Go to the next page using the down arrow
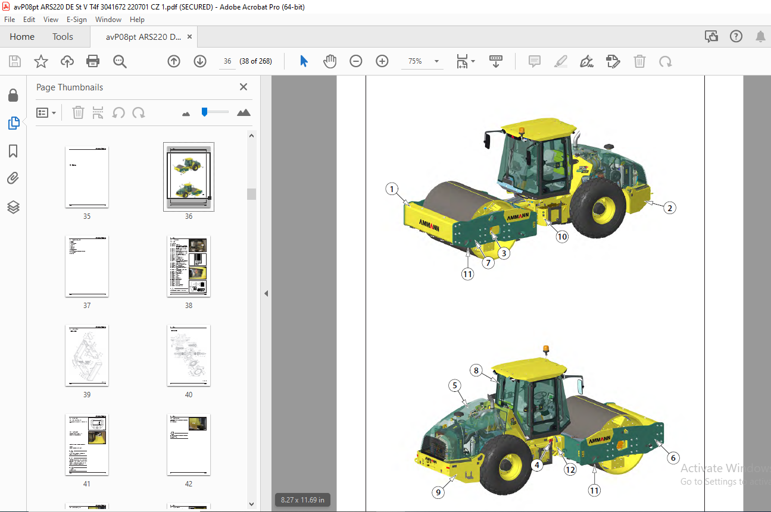Image resolution: width=771 pixels, height=512 pixels. pos(200,61)
